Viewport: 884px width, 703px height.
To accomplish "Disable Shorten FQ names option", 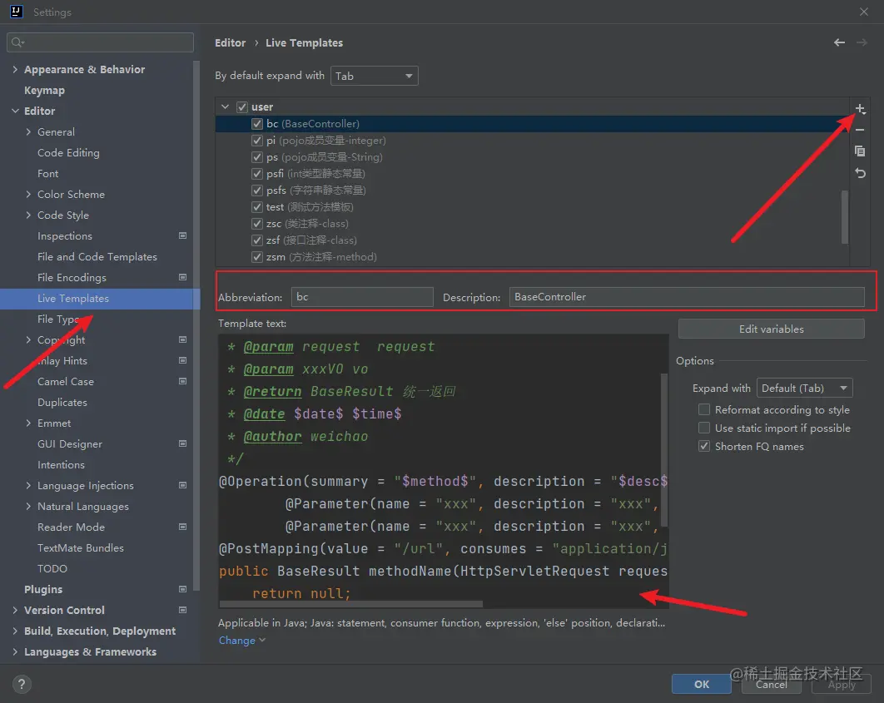I will (x=704, y=446).
